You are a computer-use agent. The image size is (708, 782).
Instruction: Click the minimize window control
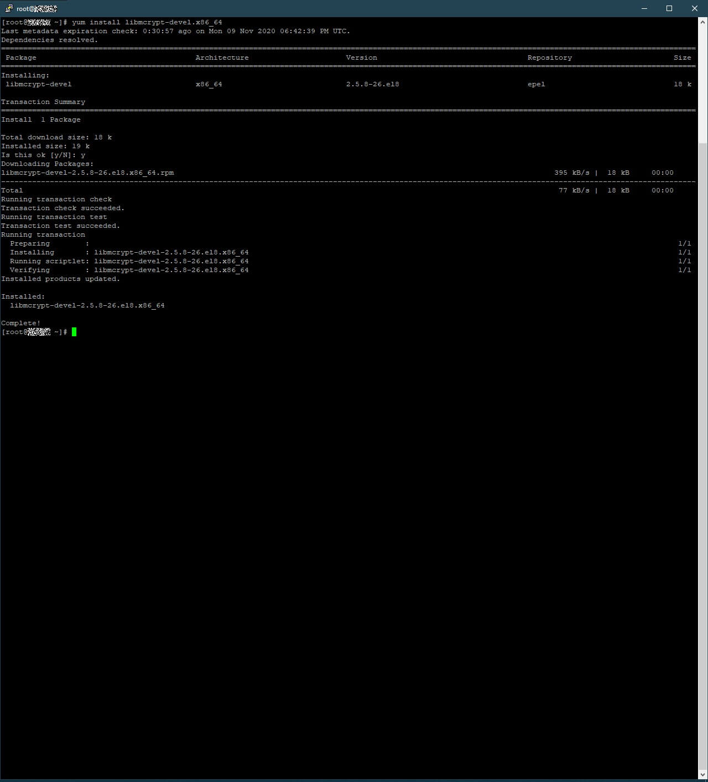coord(644,8)
